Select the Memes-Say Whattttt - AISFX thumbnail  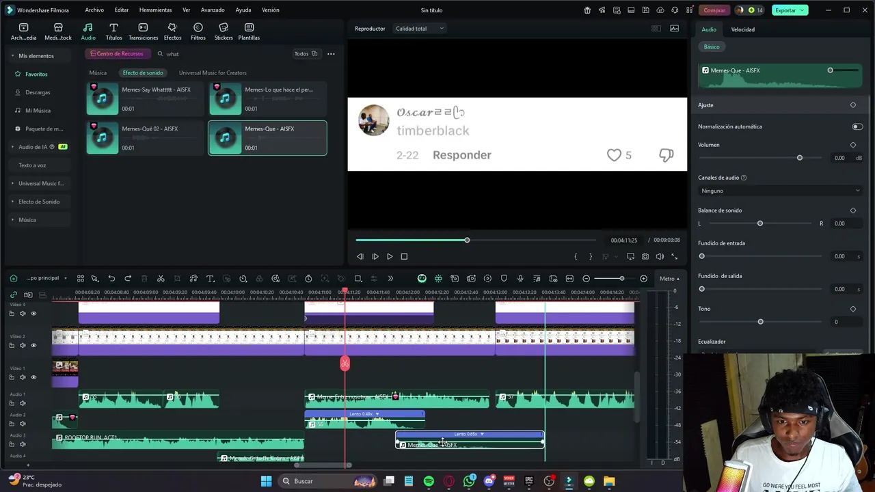103,99
